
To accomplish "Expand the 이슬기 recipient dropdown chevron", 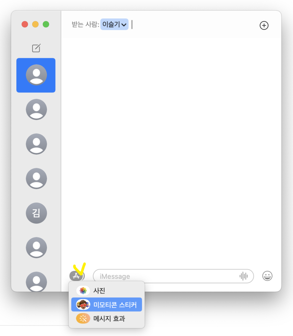I will click(124, 25).
